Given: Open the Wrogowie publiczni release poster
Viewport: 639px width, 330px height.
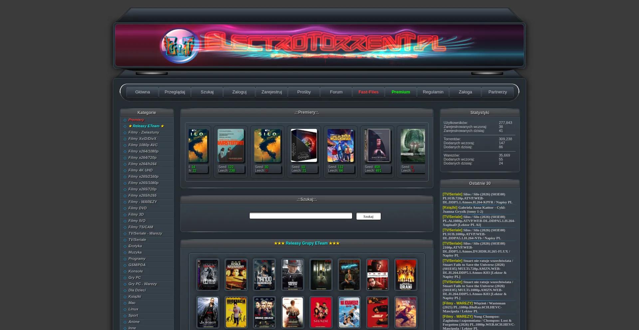Looking at the screenshot, I should [x=293, y=275].
